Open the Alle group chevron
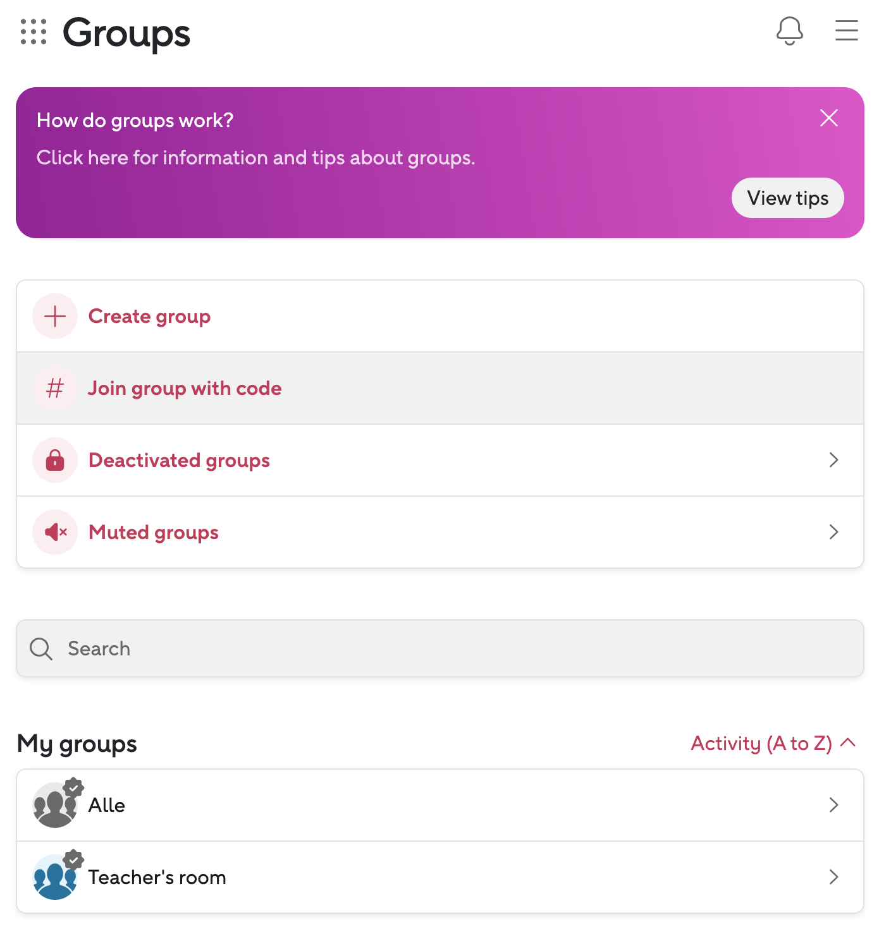879x934 pixels. [833, 805]
